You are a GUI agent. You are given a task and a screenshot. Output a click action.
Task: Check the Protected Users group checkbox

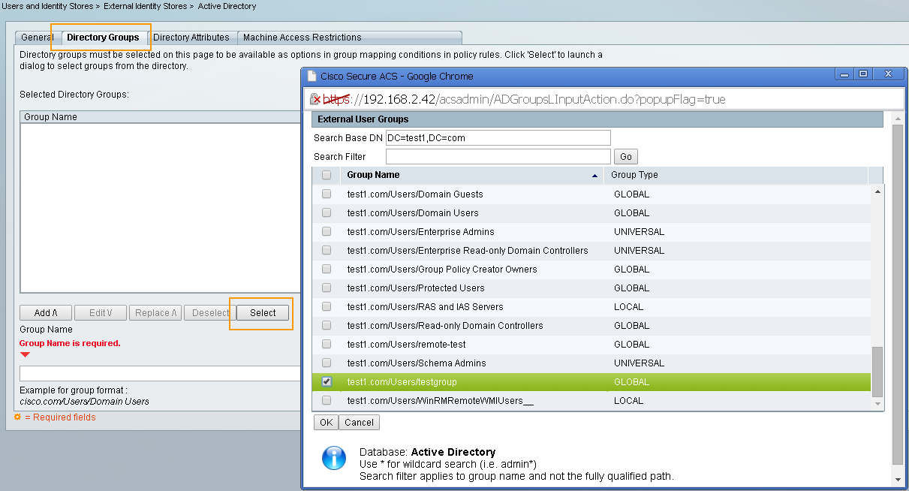[x=327, y=288]
